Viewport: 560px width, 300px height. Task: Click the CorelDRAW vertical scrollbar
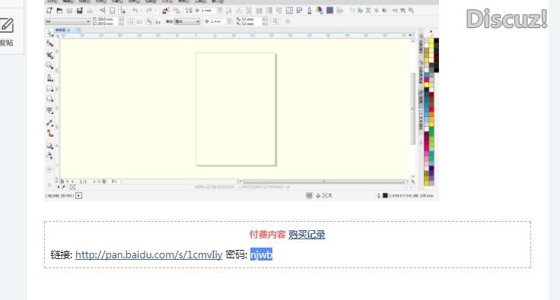(x=413, y=109)
